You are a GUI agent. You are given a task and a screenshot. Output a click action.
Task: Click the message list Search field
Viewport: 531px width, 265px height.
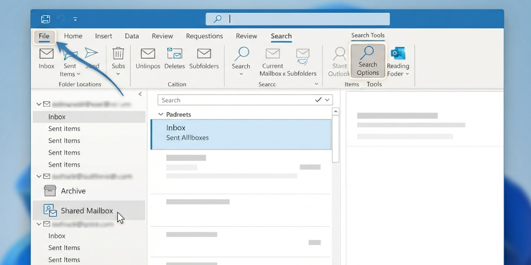245,100
